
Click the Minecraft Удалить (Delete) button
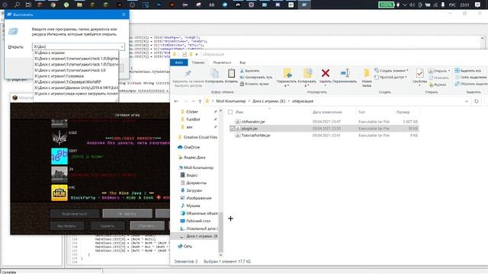(108, 225)
